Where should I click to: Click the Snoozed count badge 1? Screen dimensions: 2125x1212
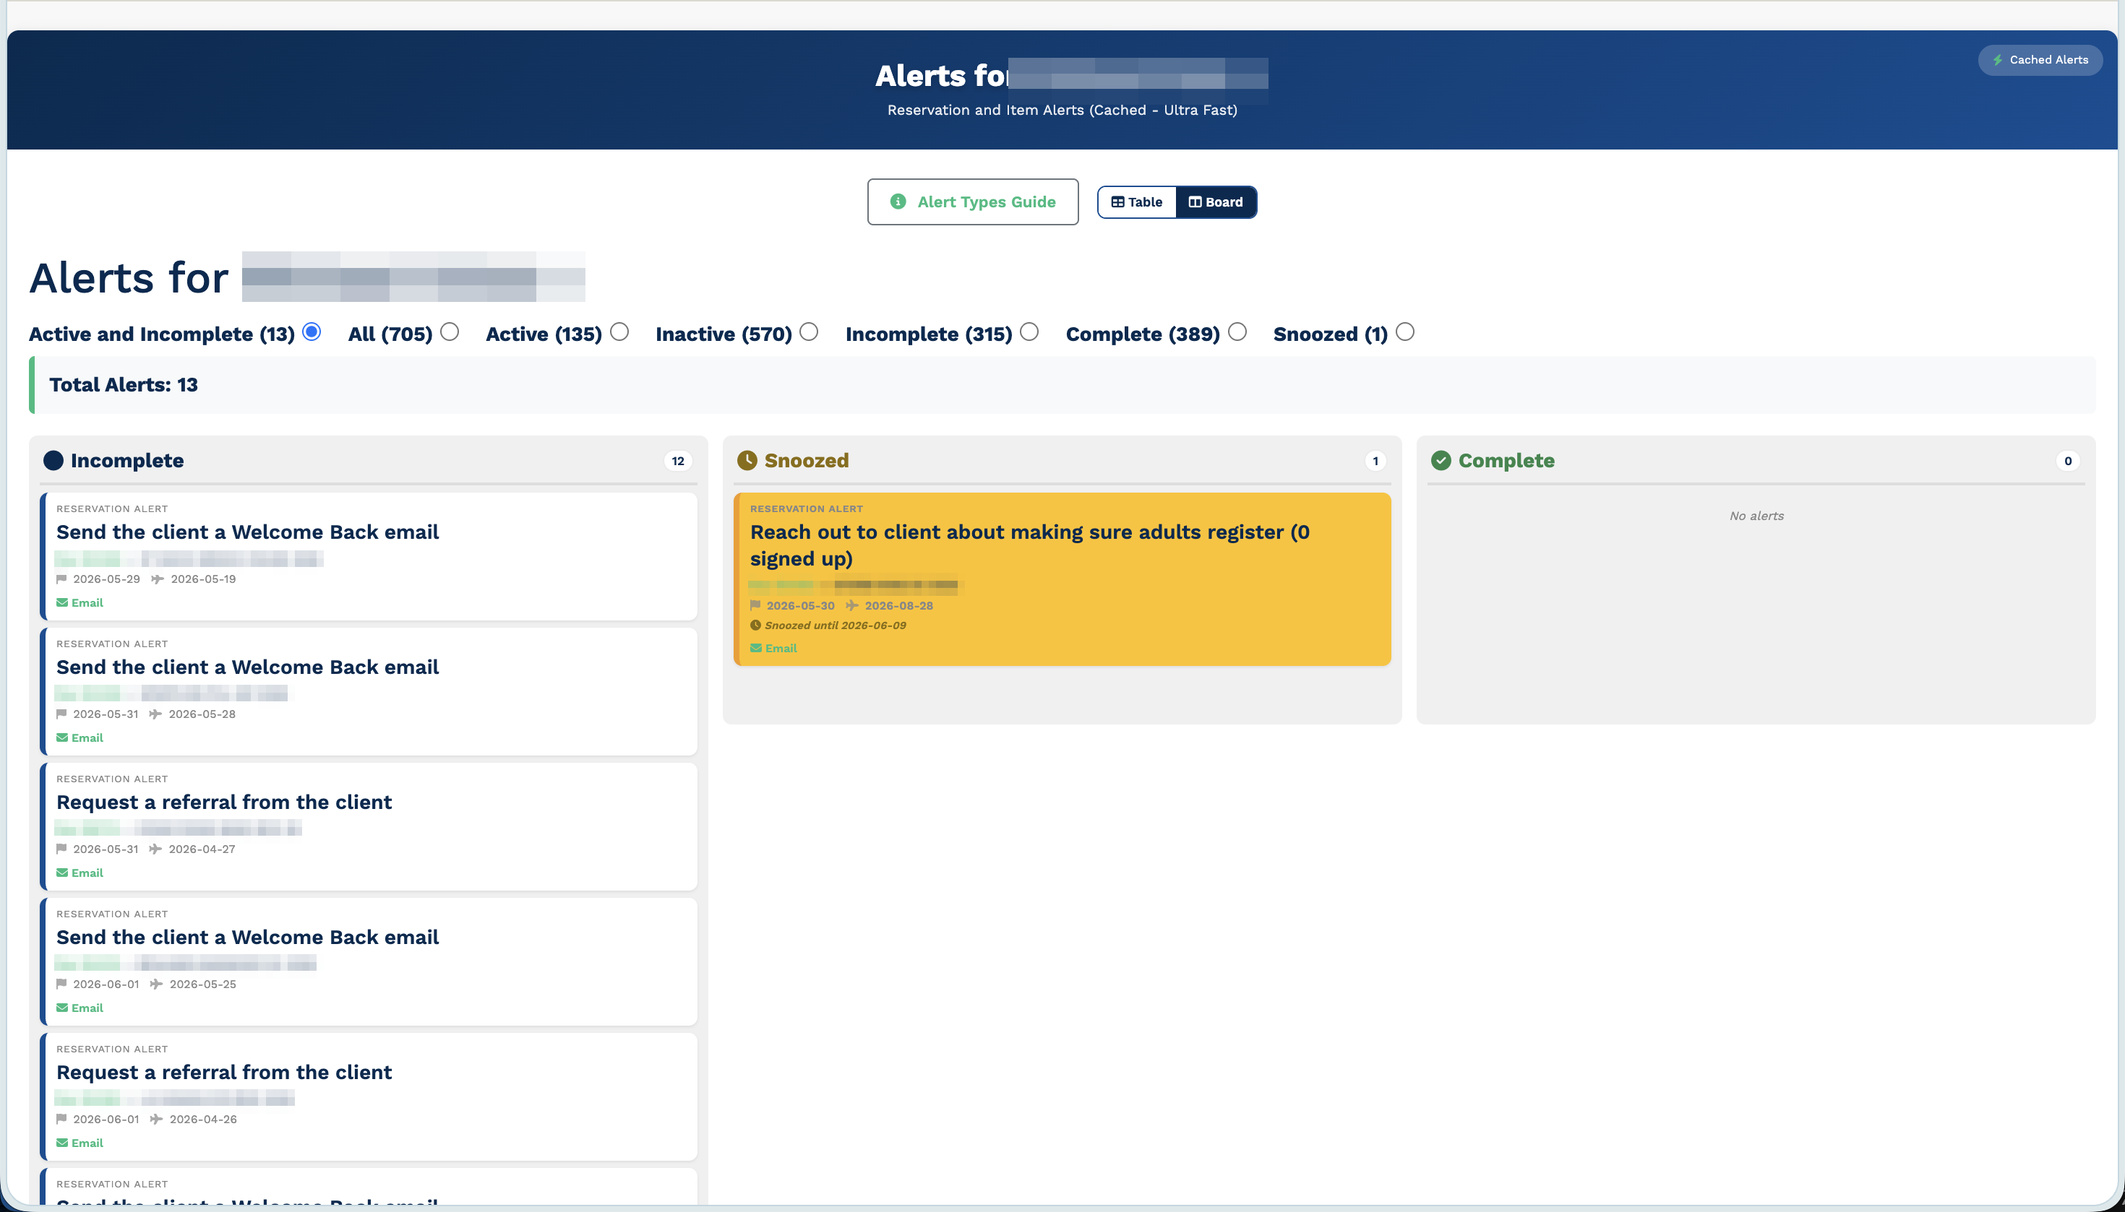coord(1375,461)
